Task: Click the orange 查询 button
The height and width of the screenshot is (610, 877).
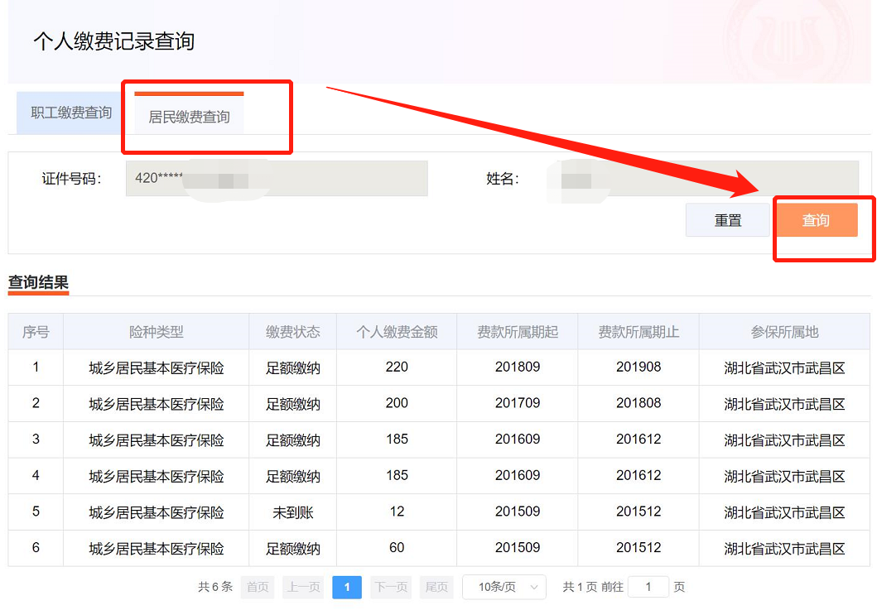Action: pyautogui.click(x=816, y=220)
